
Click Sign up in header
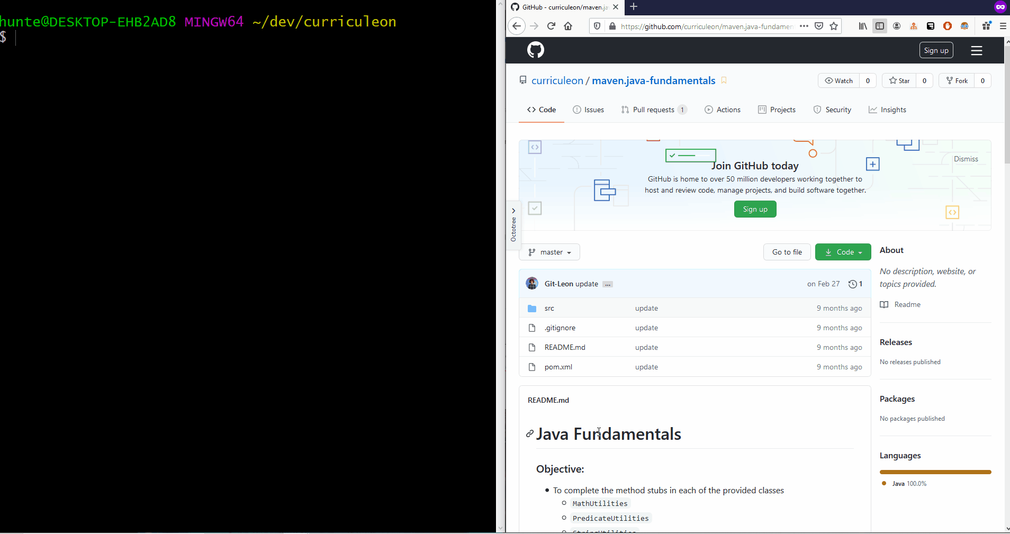point(936,50)
